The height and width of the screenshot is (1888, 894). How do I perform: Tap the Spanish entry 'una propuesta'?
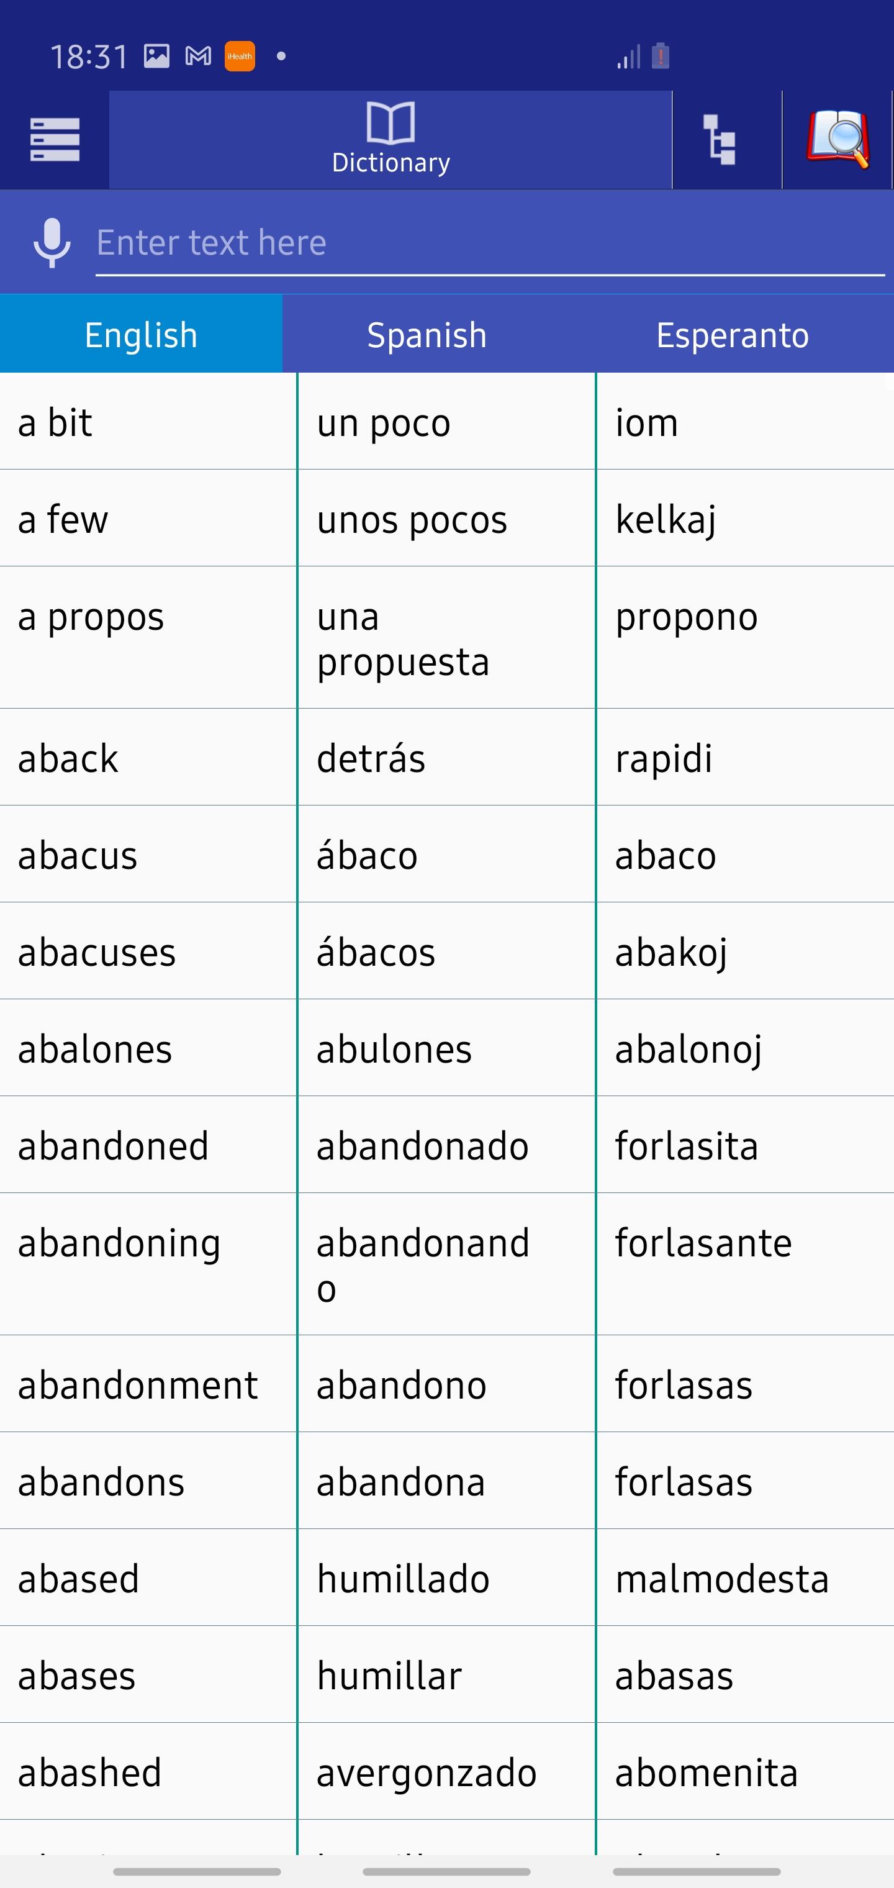tap(403, 638)
